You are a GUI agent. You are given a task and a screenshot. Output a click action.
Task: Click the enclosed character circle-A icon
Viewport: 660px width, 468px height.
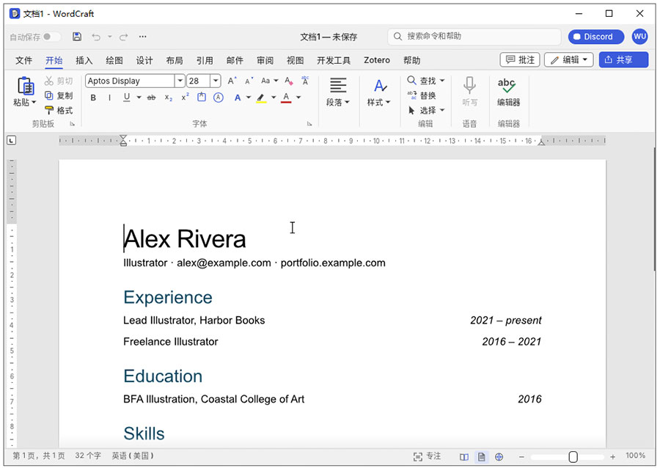click(219, 98)
